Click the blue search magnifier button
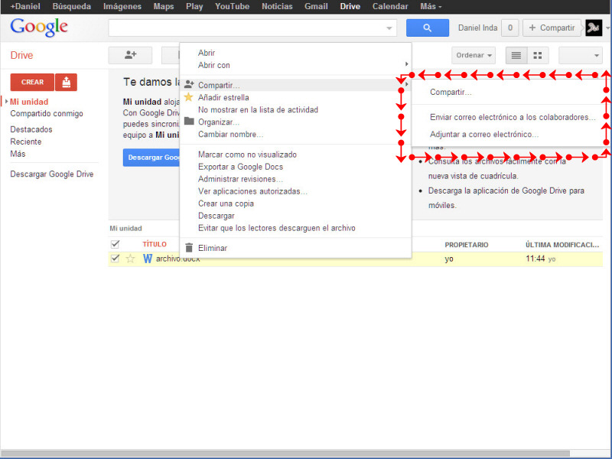Viewport: 612px width, 459px height. [428, 28]
